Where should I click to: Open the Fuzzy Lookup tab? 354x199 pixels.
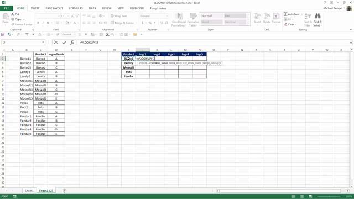tap(158, 8)
